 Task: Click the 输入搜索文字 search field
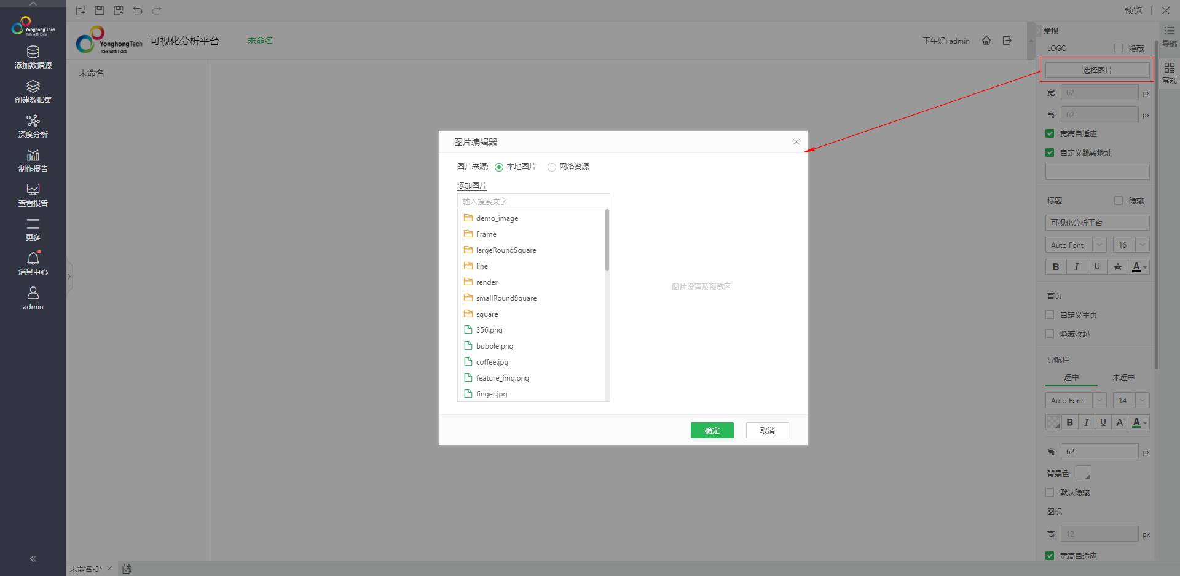point(533,201)
